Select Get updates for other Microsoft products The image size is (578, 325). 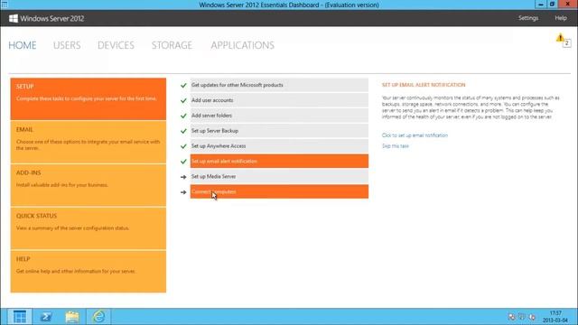click(279, 85)
